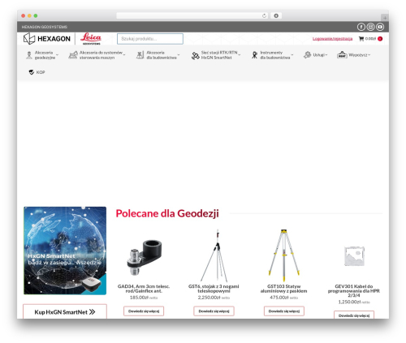Viewport: 406px width, 343px height.
Task: Open the GEV301 placeholder product image
Action: [x=354, y=255]
